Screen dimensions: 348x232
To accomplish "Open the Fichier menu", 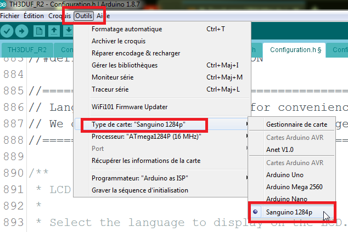I will pos(10,16).
